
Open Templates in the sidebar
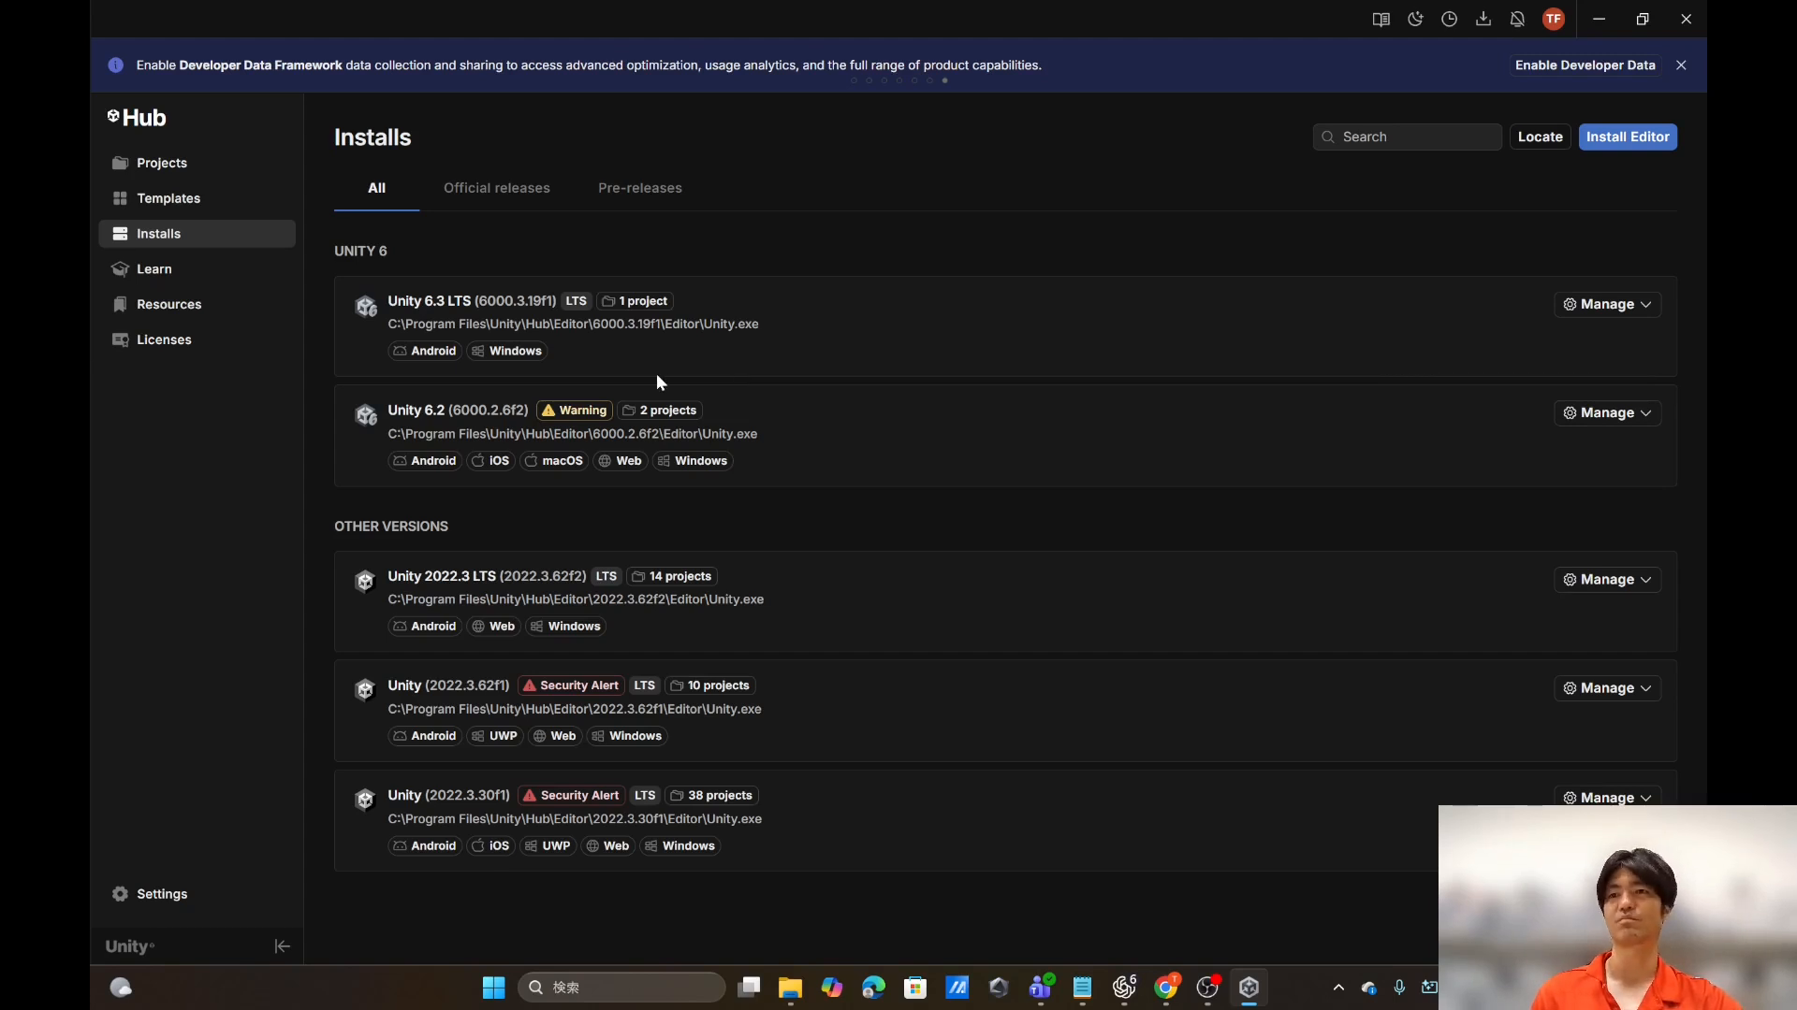point(197,198)
